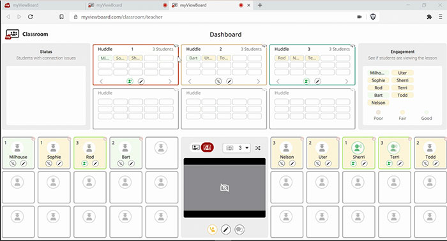Click the Good engagement legend dot
This screenshot has width=447, height=241.
pos(427,112)
